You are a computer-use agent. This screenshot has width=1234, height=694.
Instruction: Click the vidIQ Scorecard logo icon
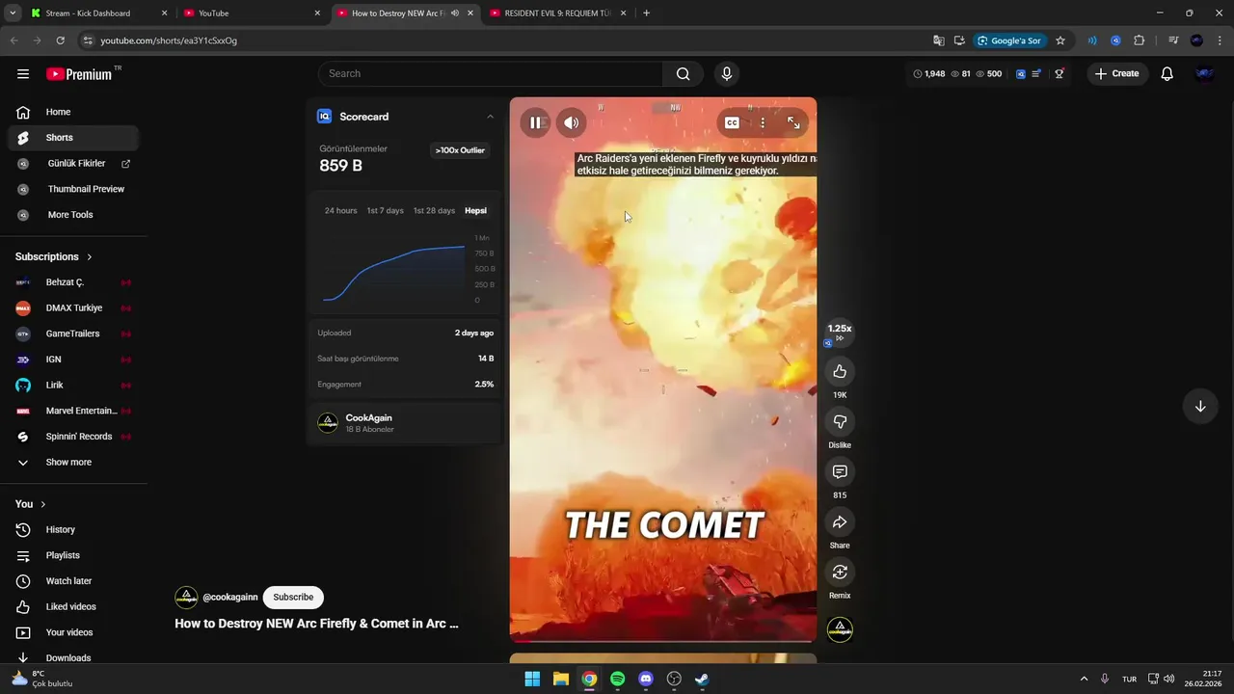pos(324,117)
